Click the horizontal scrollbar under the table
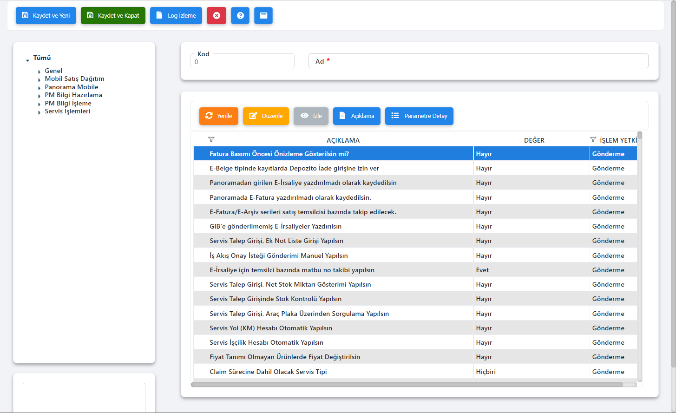Image resolution: width=676 pixels, height=413 pixels. pos(407,385)
